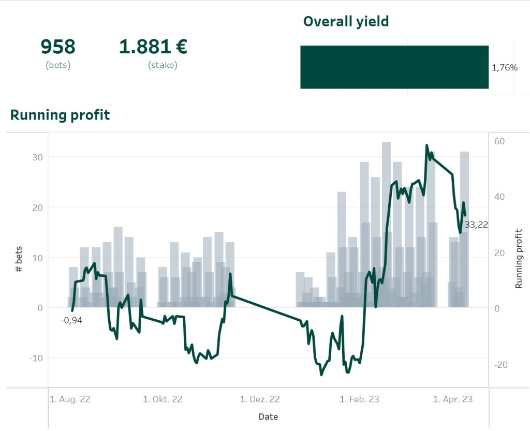530x431 pixels.
Task: Click the 958 bets total number
Action: [x=58, y=47]
